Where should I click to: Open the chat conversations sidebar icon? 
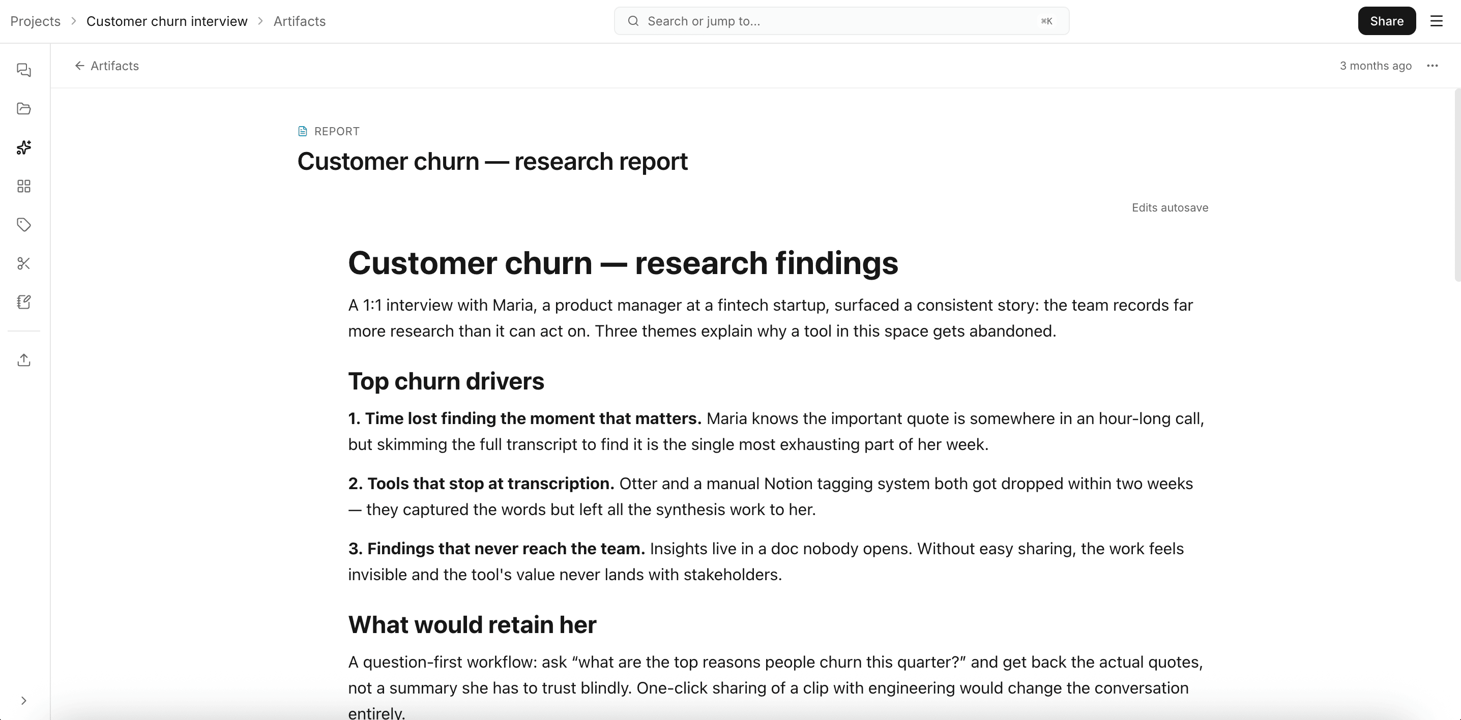point(24,70)
